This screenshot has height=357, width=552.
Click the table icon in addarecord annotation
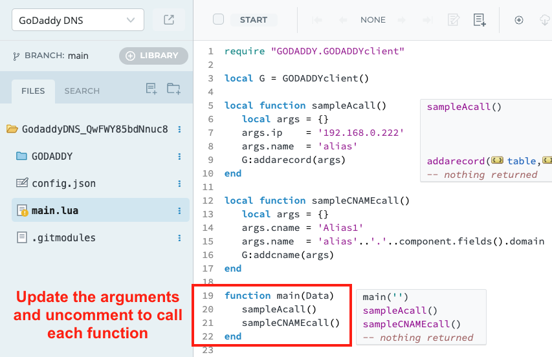click(x=497, y=160)
